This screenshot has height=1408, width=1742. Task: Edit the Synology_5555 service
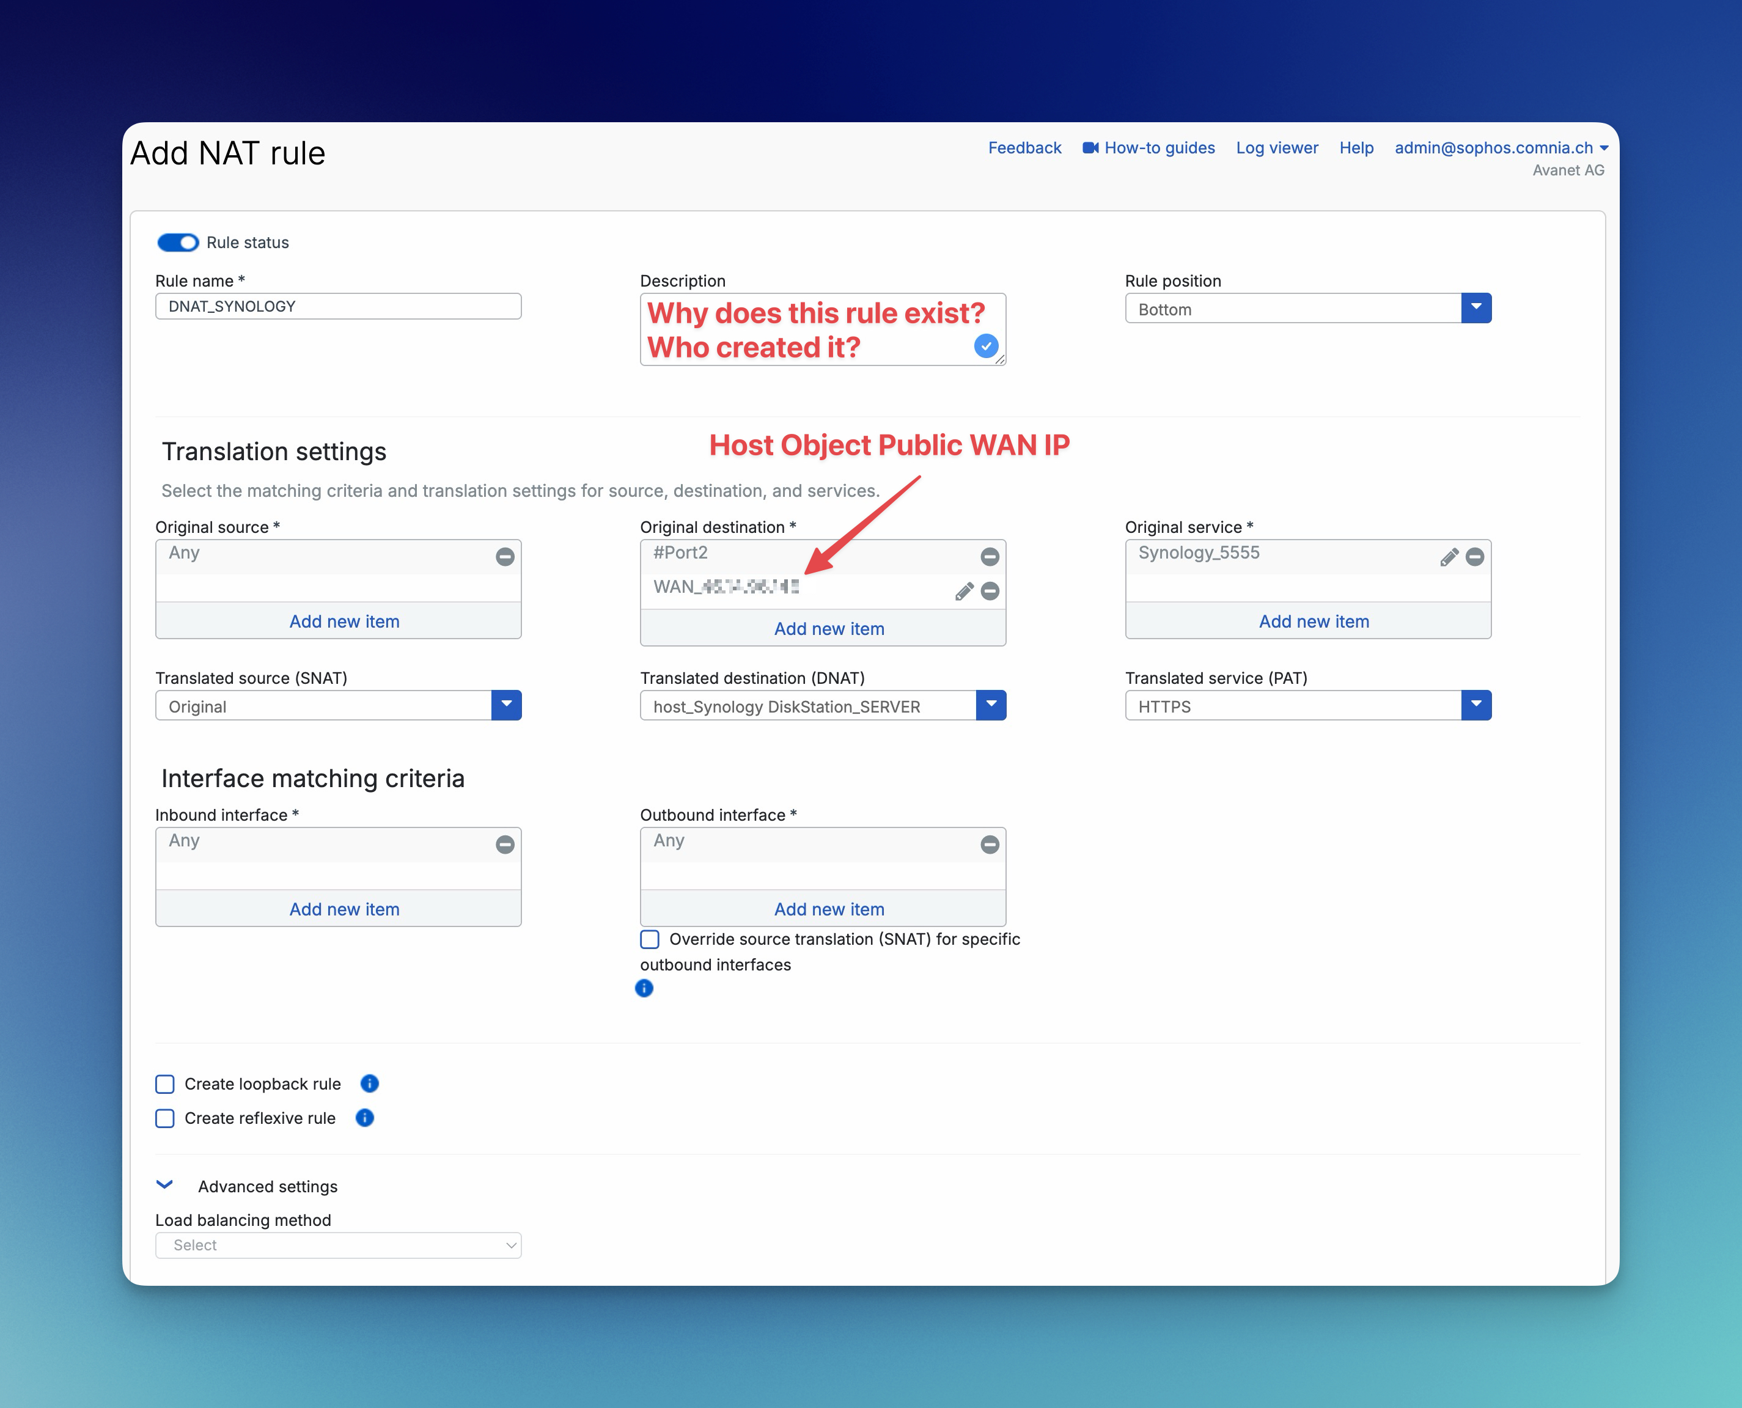(1449, 556)
